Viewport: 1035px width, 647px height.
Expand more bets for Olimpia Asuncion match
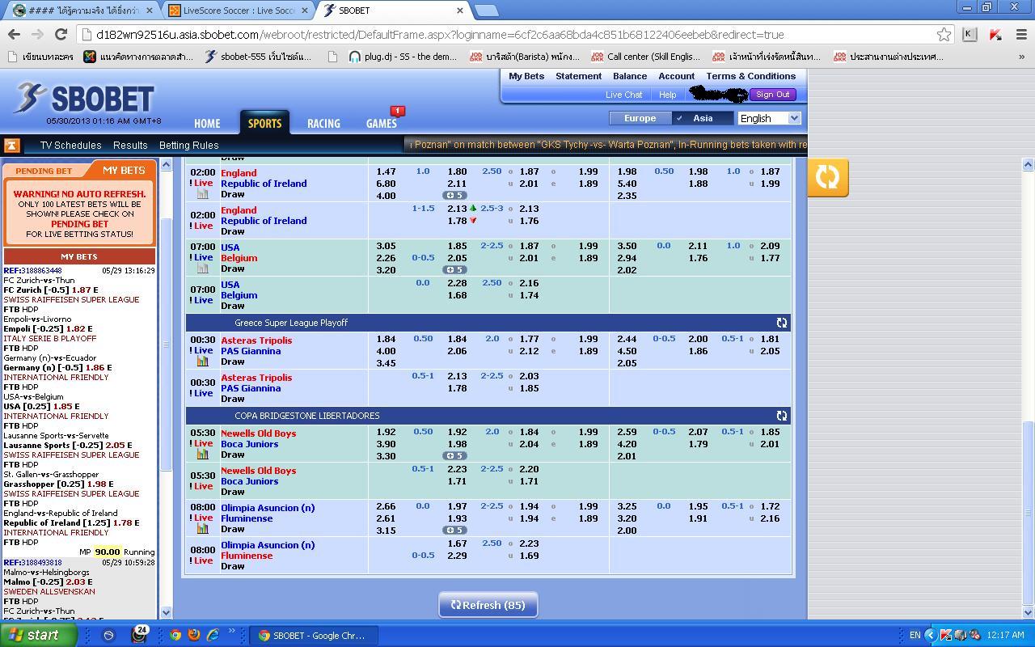pos(454,531)
